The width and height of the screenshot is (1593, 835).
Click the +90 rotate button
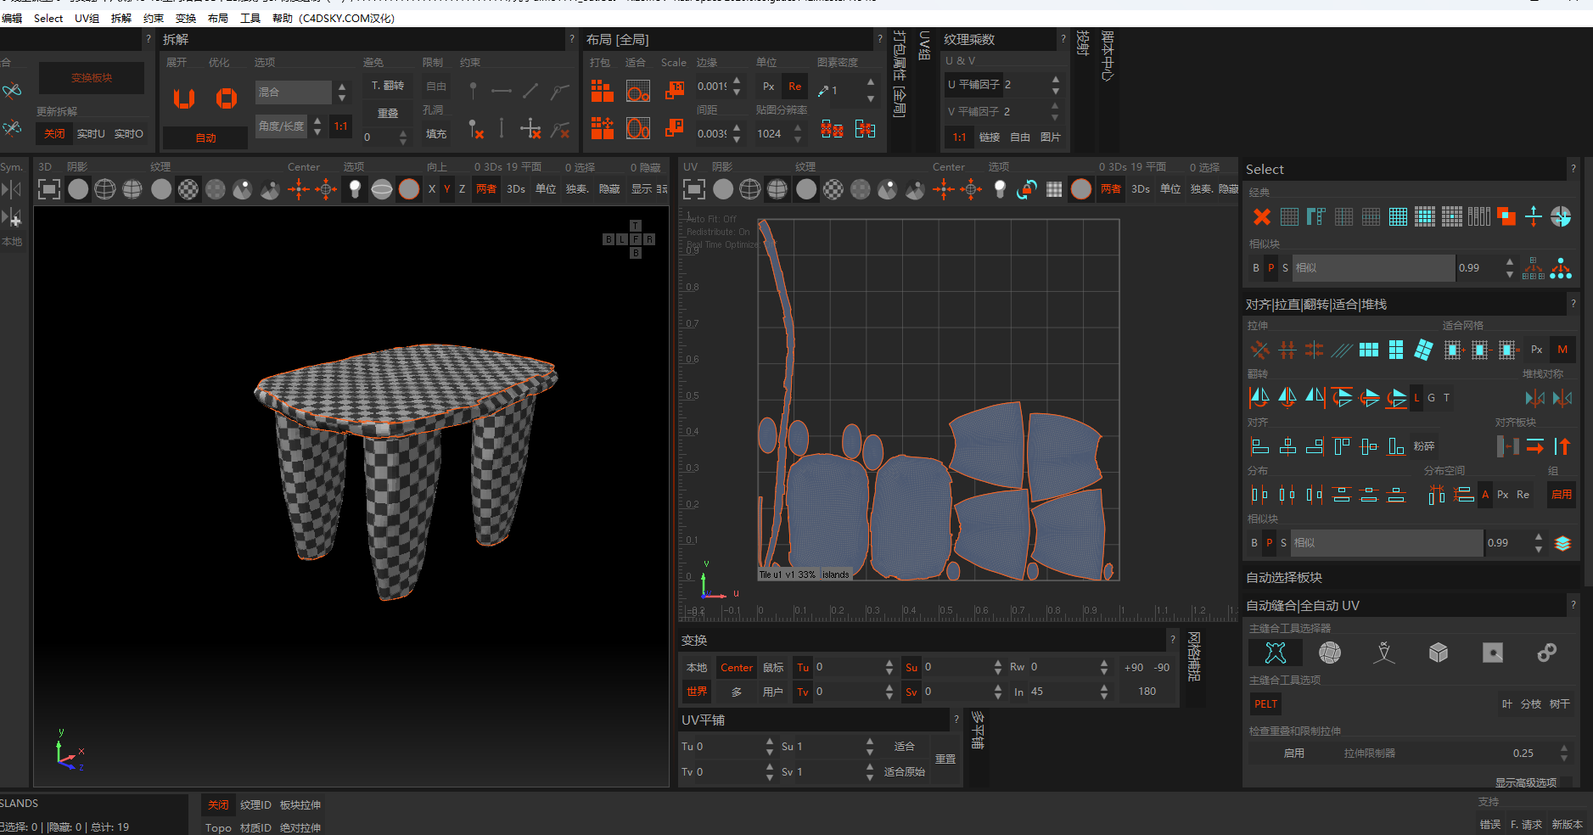point(1133,668)
